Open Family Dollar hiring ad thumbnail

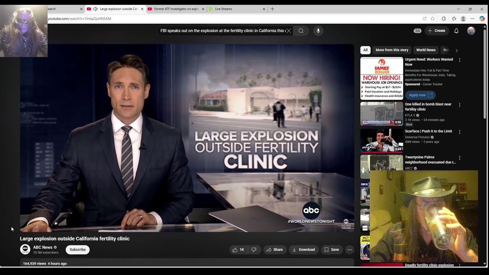pos(382,78)
